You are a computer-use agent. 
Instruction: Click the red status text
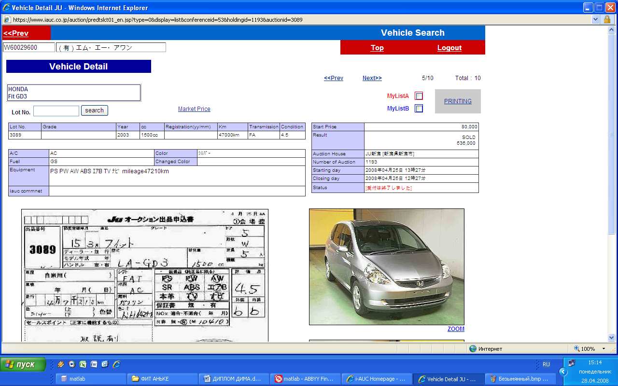[x=389, y=188]
